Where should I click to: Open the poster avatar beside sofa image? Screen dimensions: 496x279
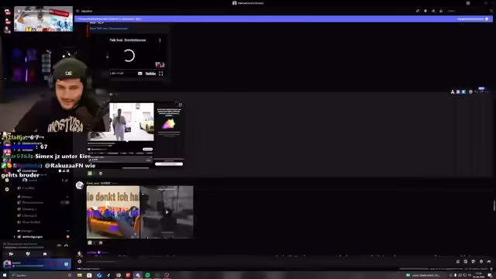(x=80, y=185)
